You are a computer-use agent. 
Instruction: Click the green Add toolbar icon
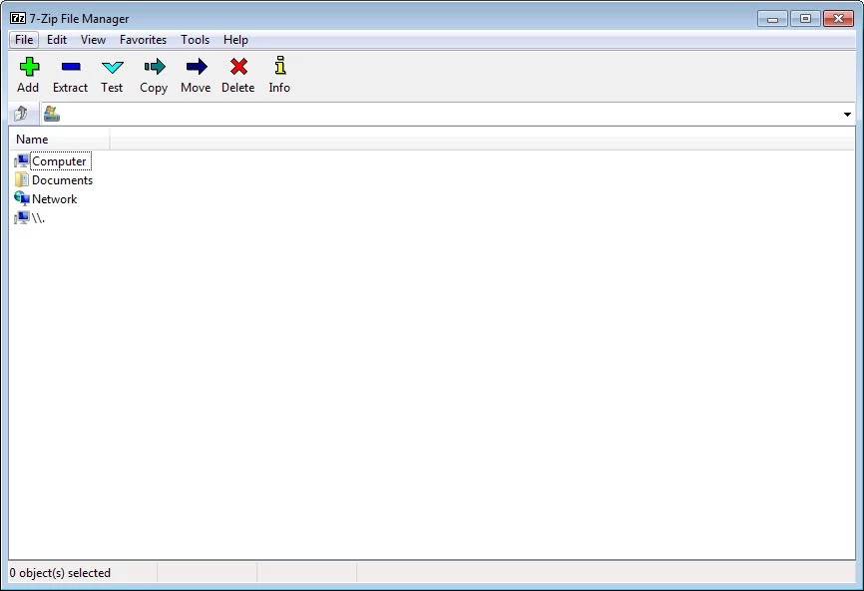coord(29,68)
